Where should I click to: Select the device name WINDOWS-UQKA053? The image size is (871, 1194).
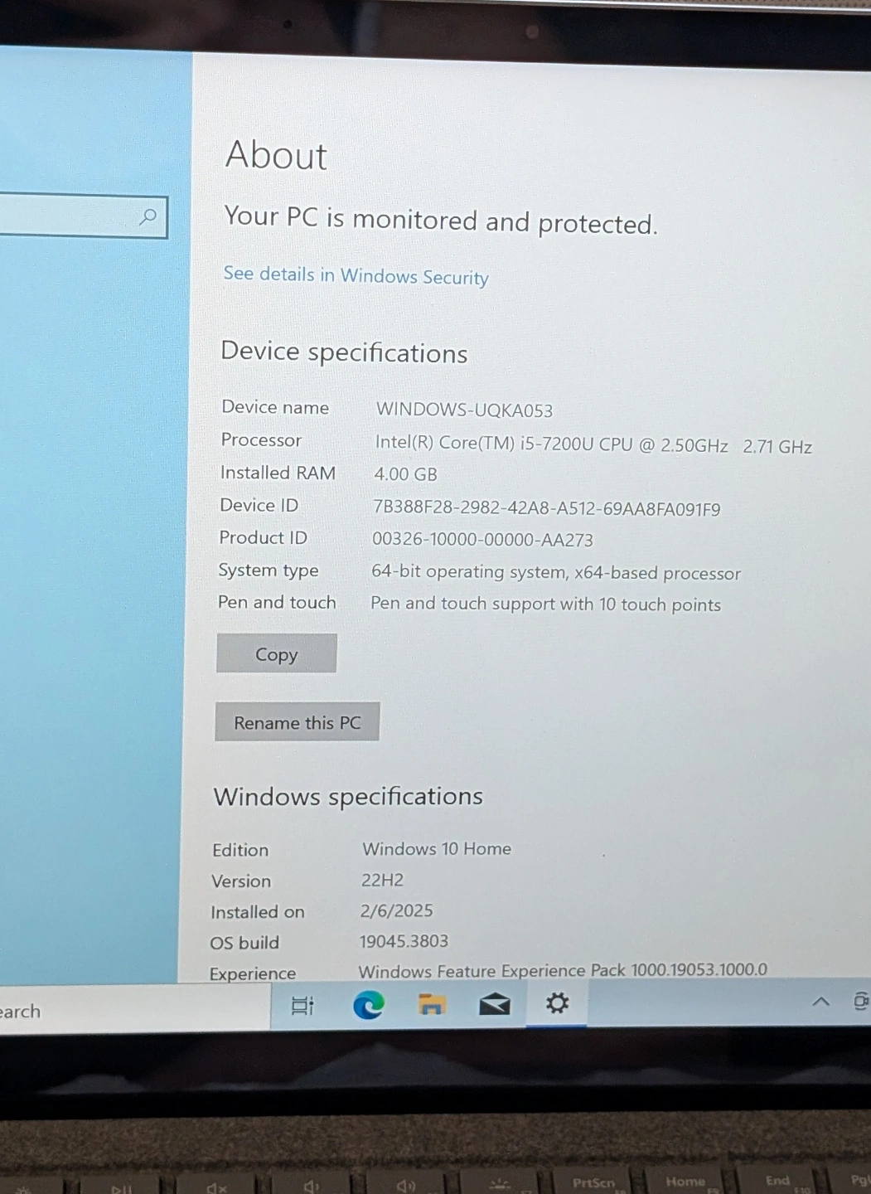click(464, 410)
